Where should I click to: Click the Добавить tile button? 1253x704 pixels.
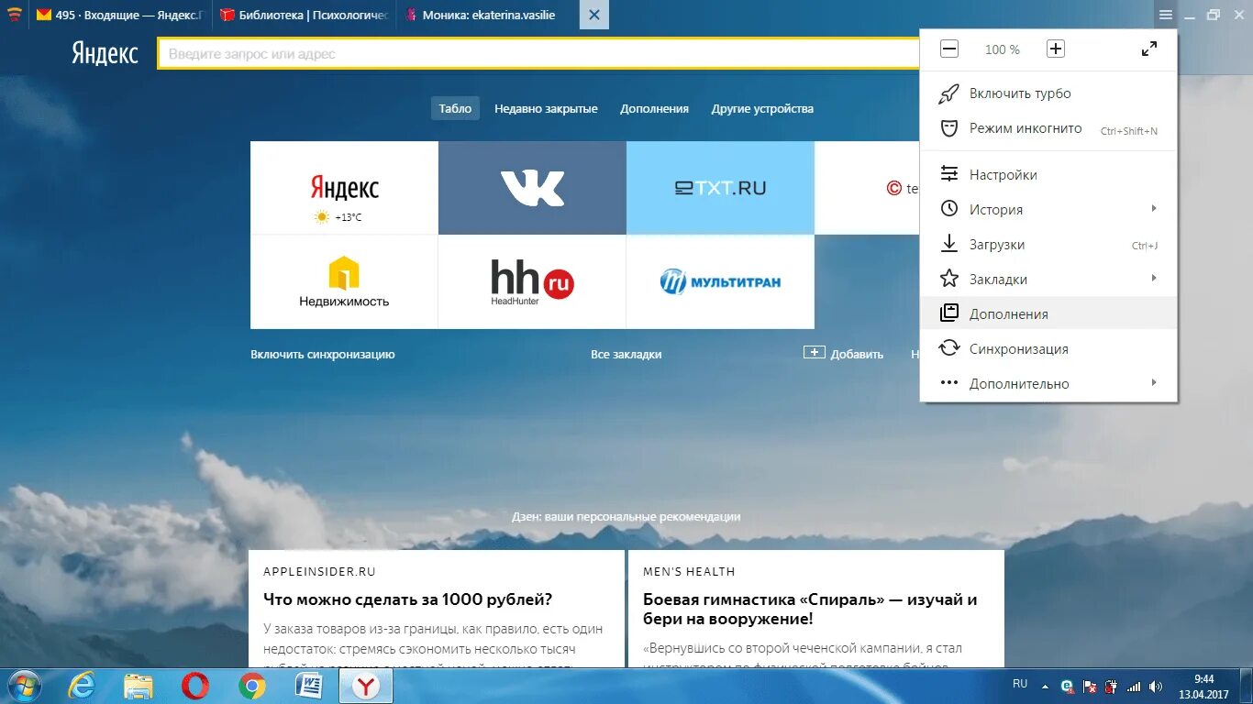(x=843, y=354)
